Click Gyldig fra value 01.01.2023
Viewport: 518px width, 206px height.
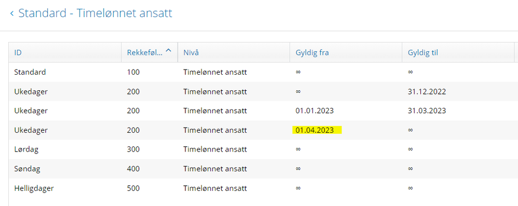point(315,111)
